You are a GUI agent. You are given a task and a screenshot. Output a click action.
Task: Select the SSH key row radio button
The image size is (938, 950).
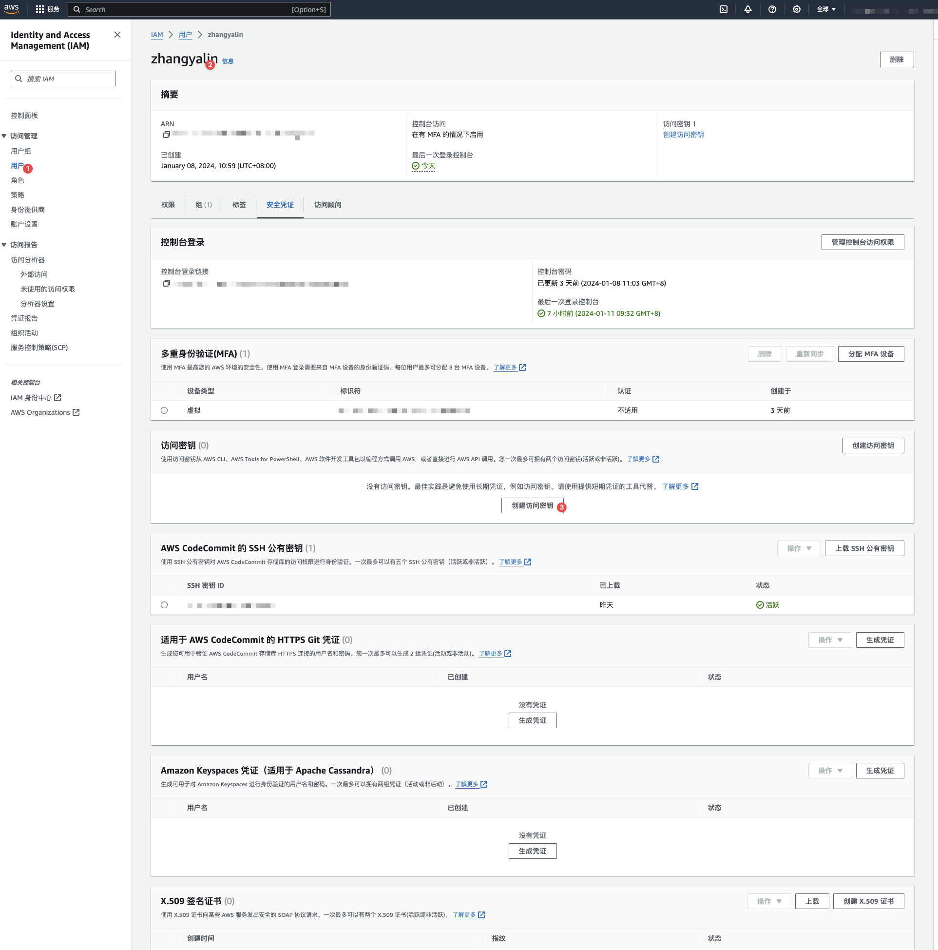click(164, 605)
